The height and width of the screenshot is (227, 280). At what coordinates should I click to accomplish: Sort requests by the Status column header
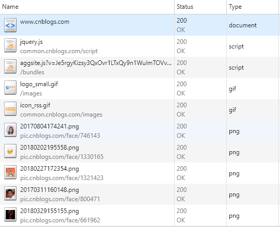pyautogui.click(x=200, y=7)
